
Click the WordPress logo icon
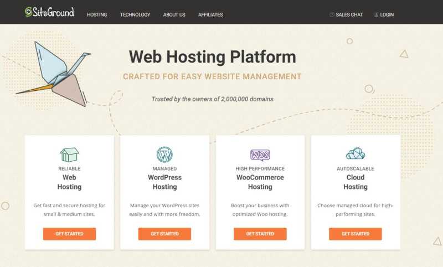164,154
